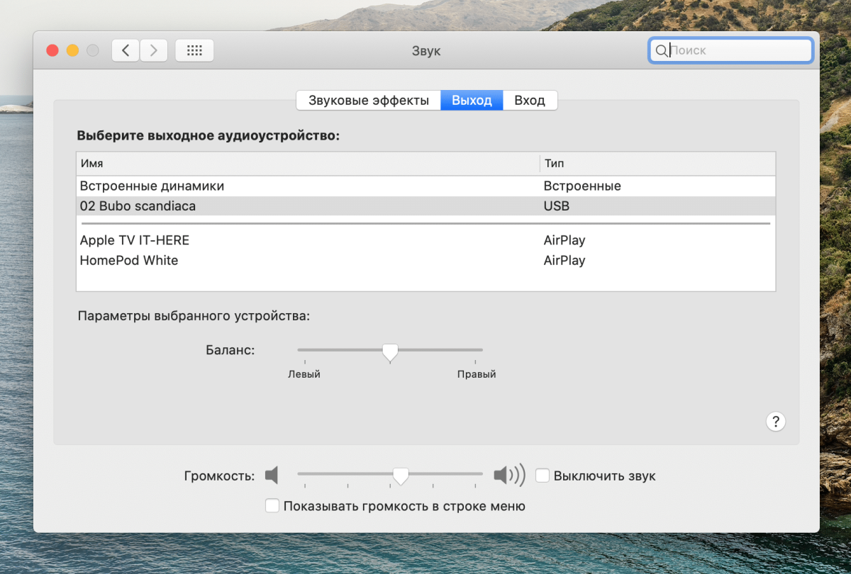Click the Поиск search field
Image resolution: width=851 pixels, height=574 pixels.
738,50
